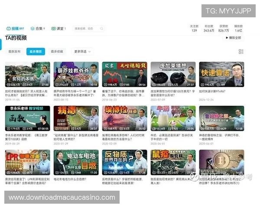Switch to the 合集 collections tab

click(38, 29)
